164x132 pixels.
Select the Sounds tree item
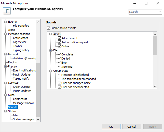point(13,107)
